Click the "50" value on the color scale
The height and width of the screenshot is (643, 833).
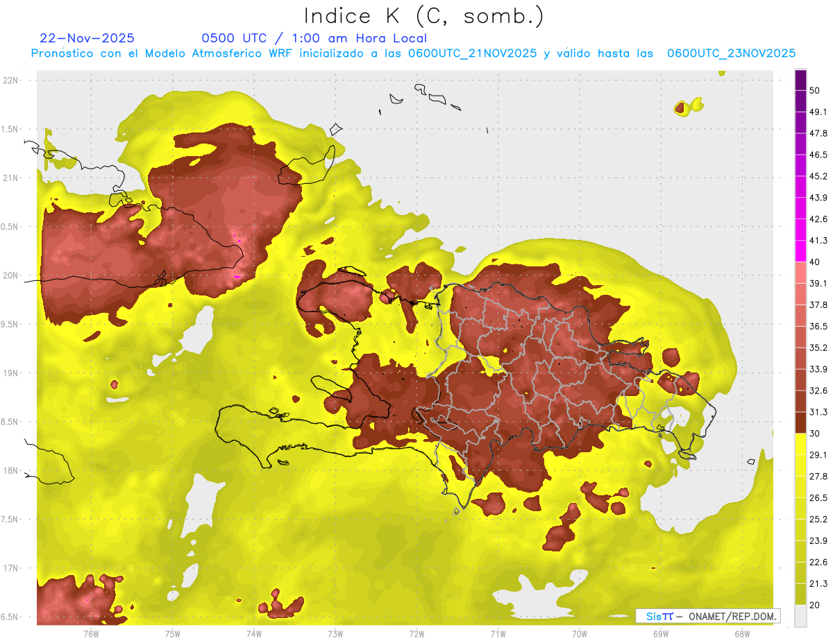coord(815,90)
